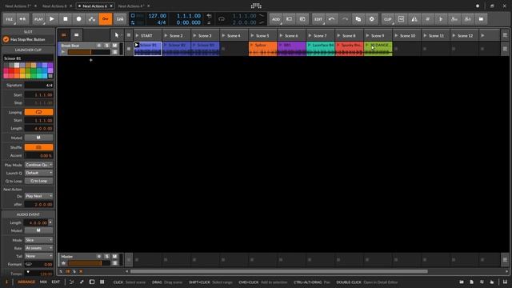Click the Scissor B1 clip name field

28,58
